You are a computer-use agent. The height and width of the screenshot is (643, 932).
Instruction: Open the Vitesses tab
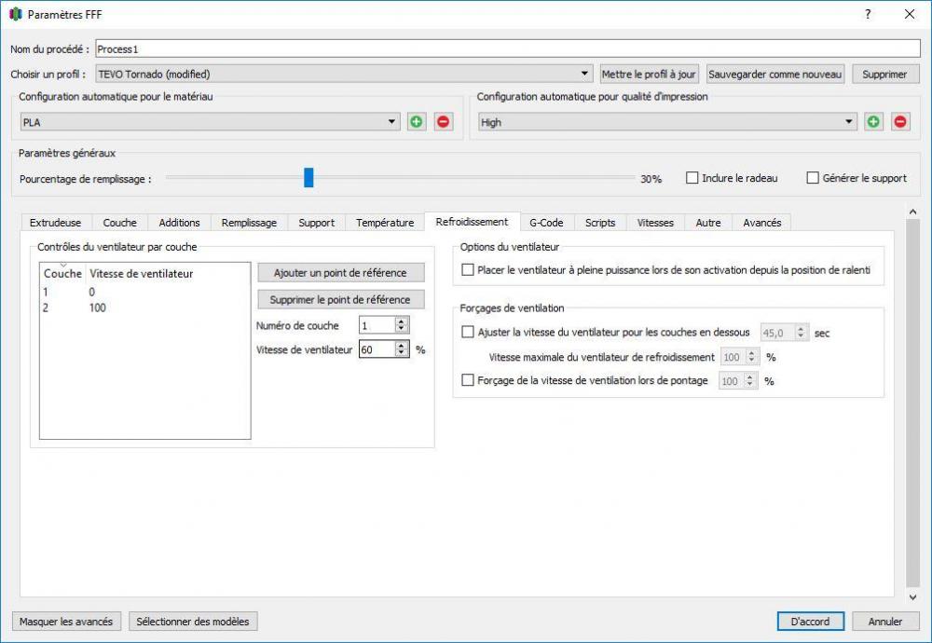(655, 223)
